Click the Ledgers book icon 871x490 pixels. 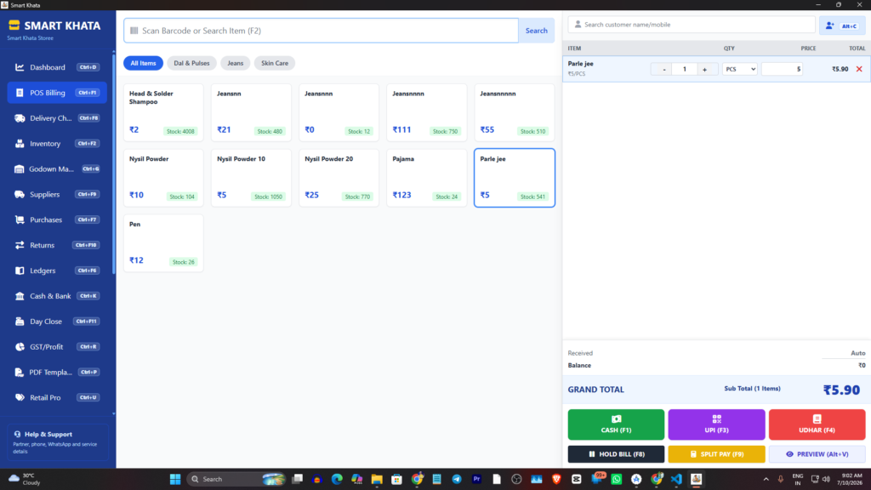pos(20,271)
